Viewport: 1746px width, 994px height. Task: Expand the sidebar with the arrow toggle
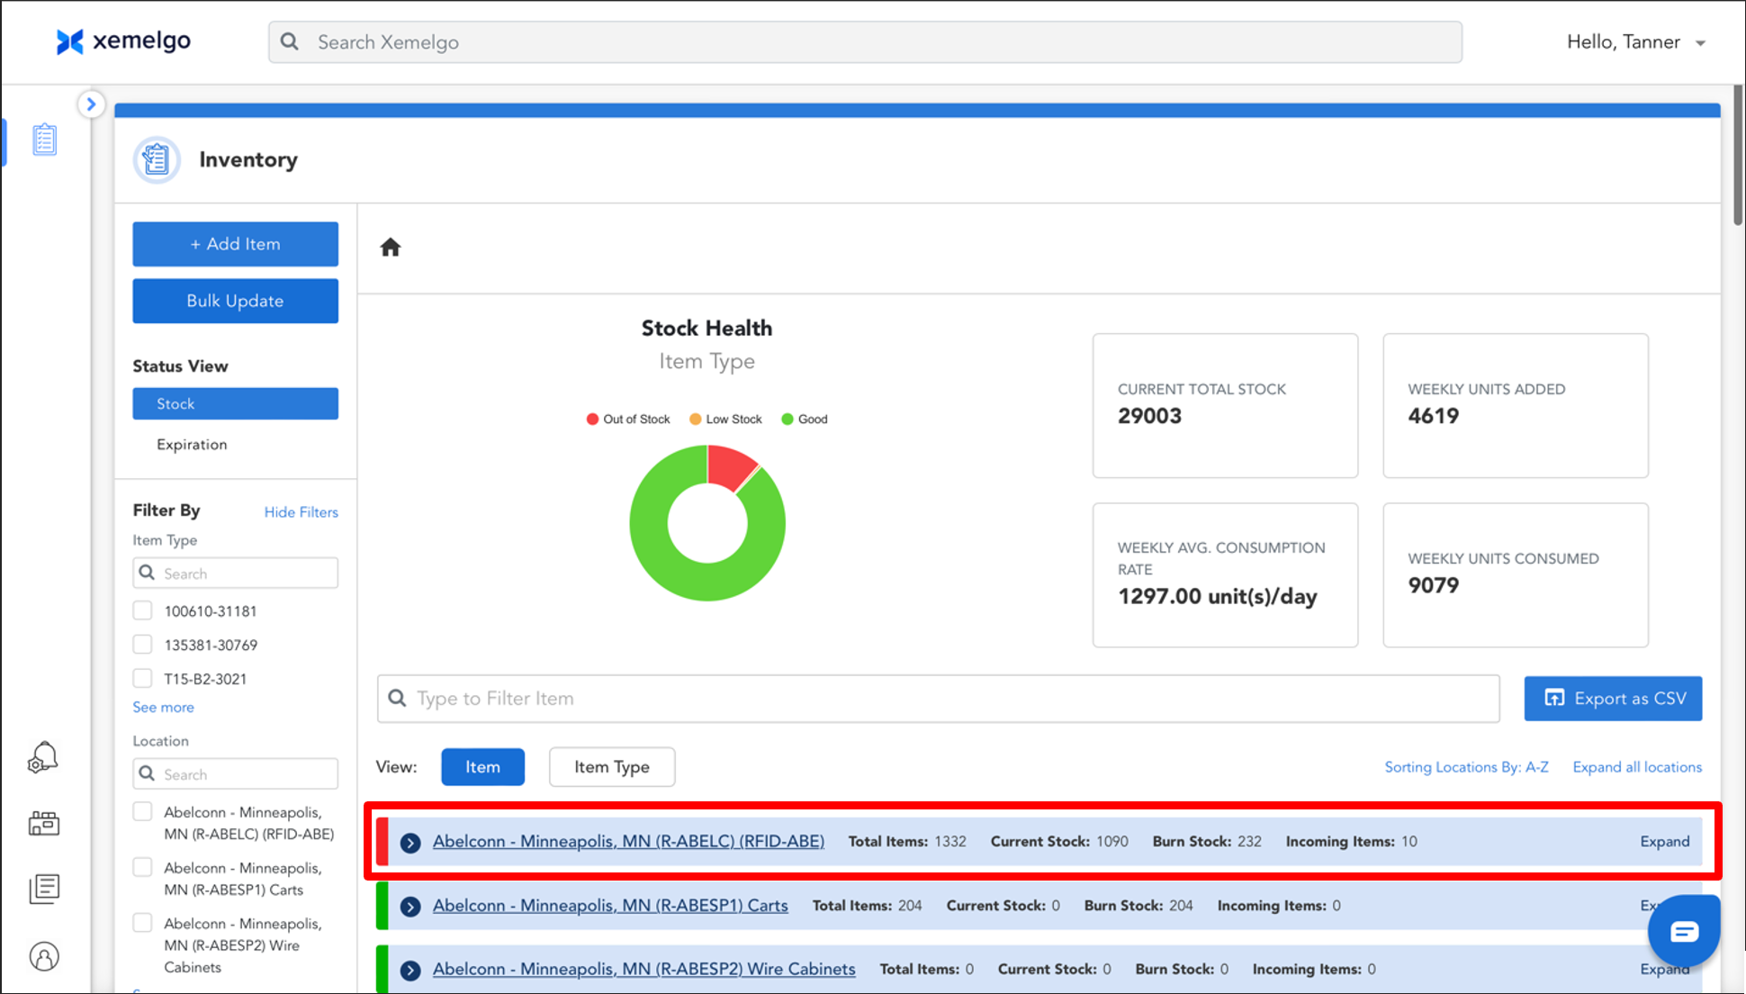click(91, 104)
